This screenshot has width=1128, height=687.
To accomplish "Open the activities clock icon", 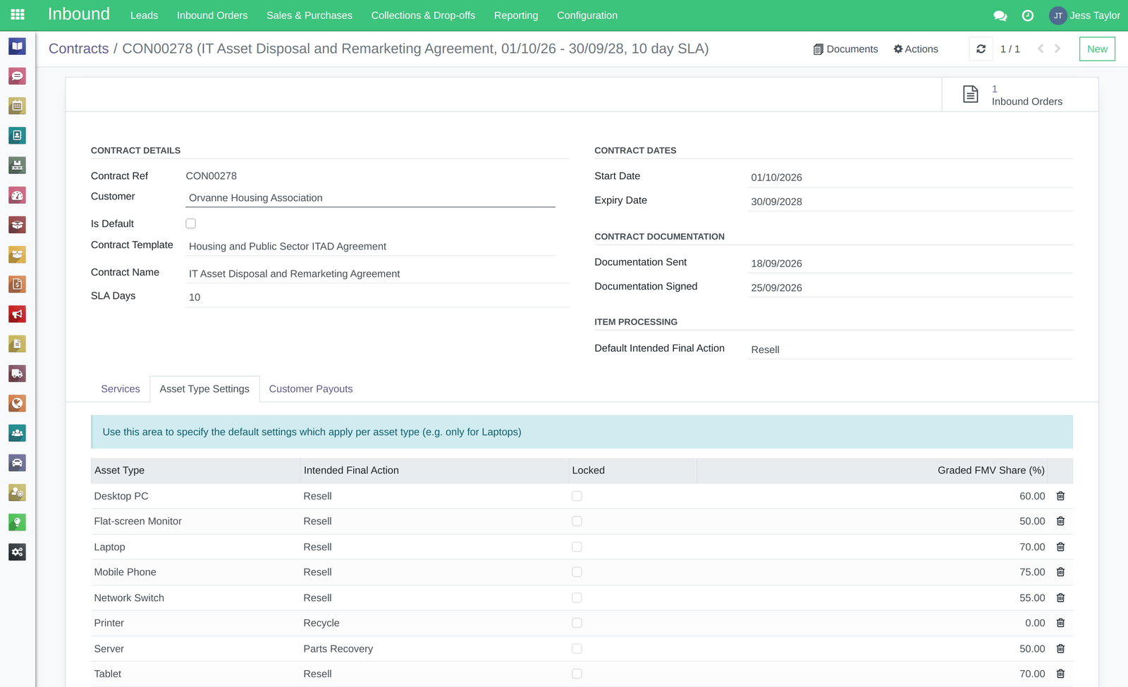I will pos(1028,16).
